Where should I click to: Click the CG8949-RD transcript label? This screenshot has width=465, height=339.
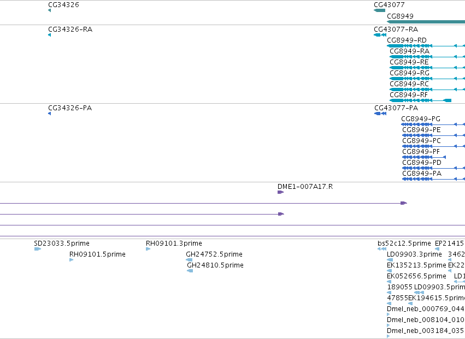point(407,40)
